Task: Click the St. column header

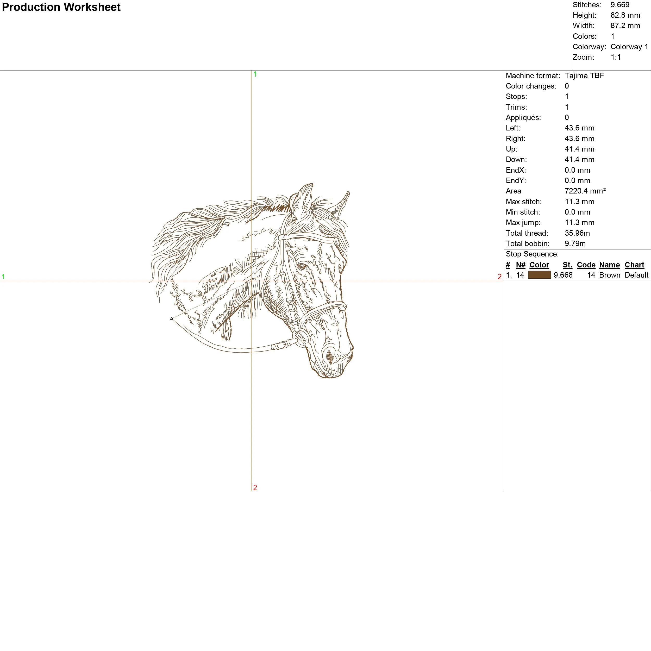Action: pos(567,265)
